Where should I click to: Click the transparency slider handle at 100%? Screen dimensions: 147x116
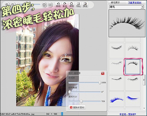pos(100,83)
